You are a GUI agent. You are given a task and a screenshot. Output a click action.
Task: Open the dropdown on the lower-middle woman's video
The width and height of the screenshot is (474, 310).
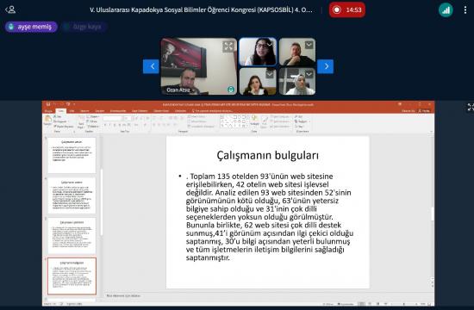tap(270, 74)
